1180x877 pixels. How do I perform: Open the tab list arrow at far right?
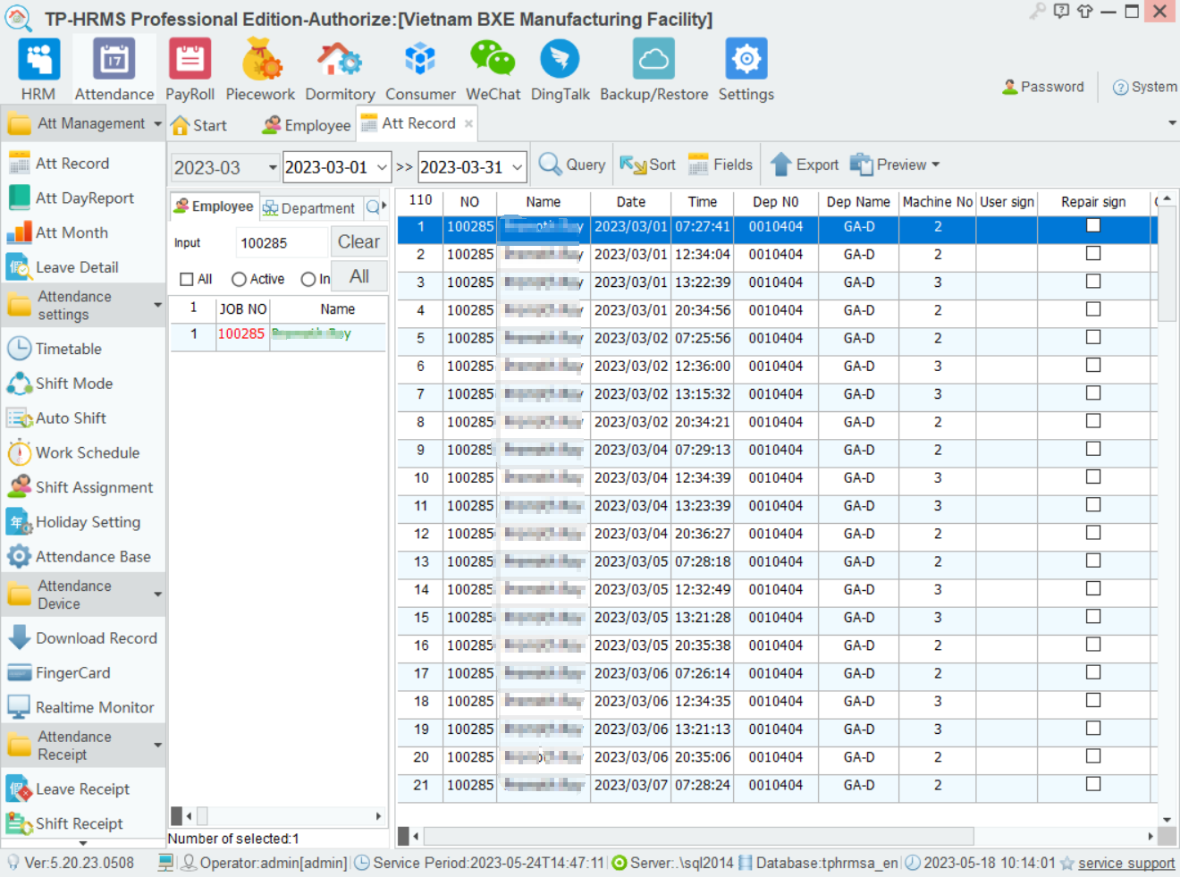[x=1172, y=123]
